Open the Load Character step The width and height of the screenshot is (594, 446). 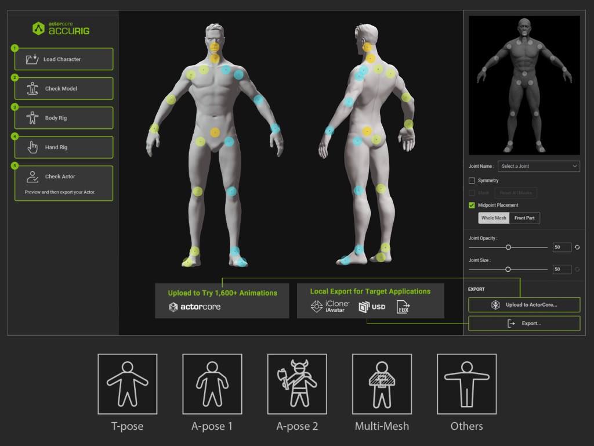[64, 59]
